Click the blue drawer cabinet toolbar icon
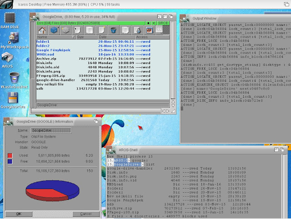This screenshot has width=291, height=219. point(54,30)
